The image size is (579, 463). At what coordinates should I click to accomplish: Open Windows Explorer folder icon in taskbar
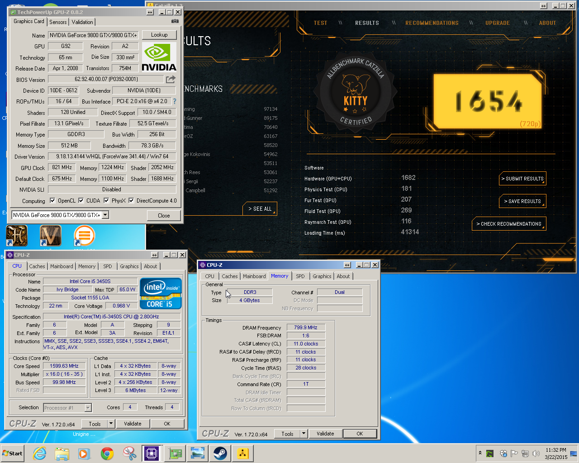62,454
